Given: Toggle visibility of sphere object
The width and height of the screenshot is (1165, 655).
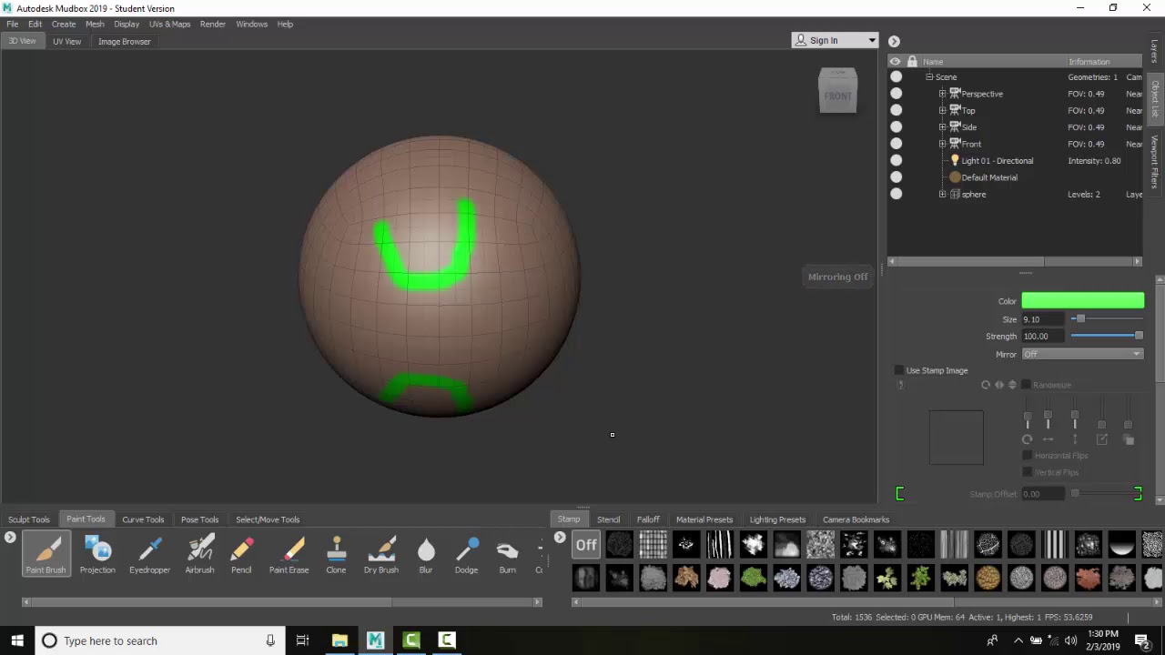Looking at the screenshot, I should tap(897, 194).
